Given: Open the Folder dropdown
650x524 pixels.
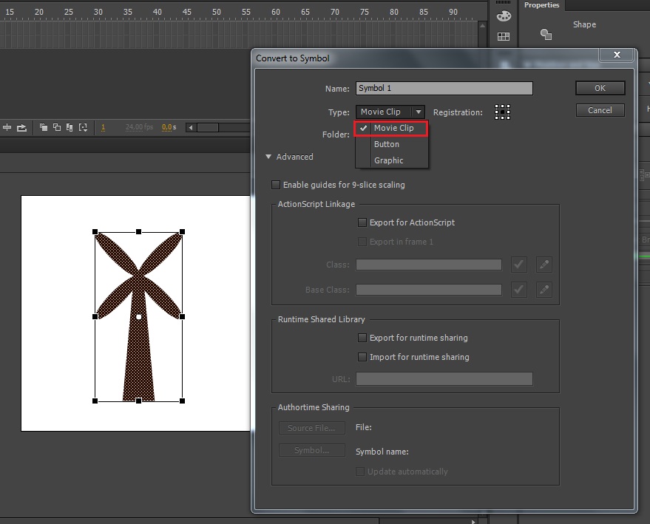Looking at the screenshot, I should (390, 134).
